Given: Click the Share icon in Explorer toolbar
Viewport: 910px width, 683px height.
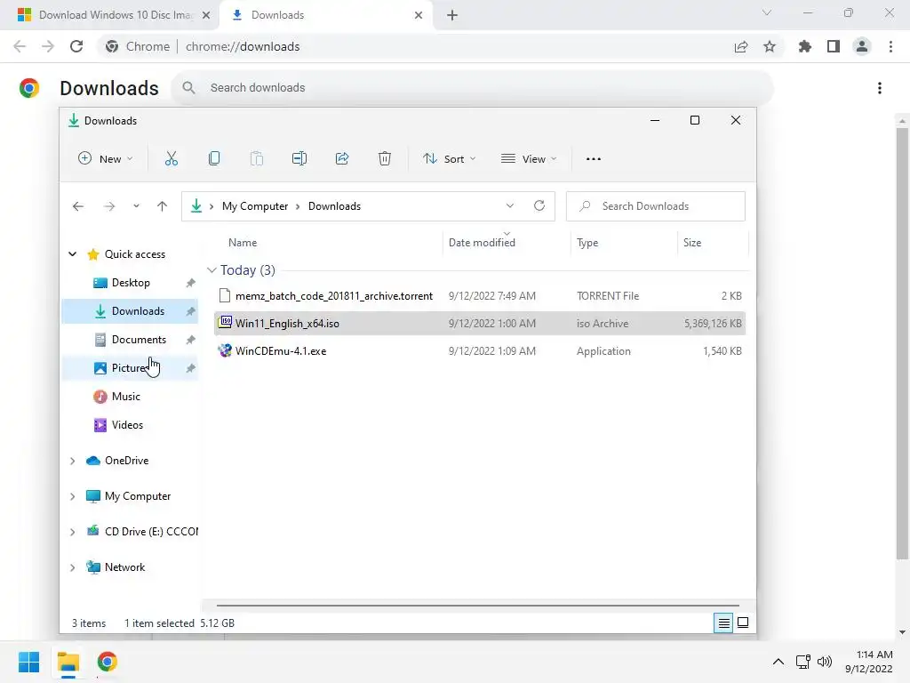Looking at the screenshot, I should tap(342, 158).
